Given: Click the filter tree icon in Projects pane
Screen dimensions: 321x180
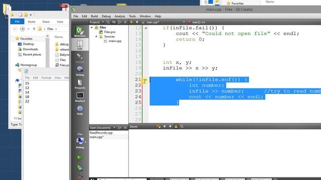Looking at the screenshot, I should coord(108,22).
